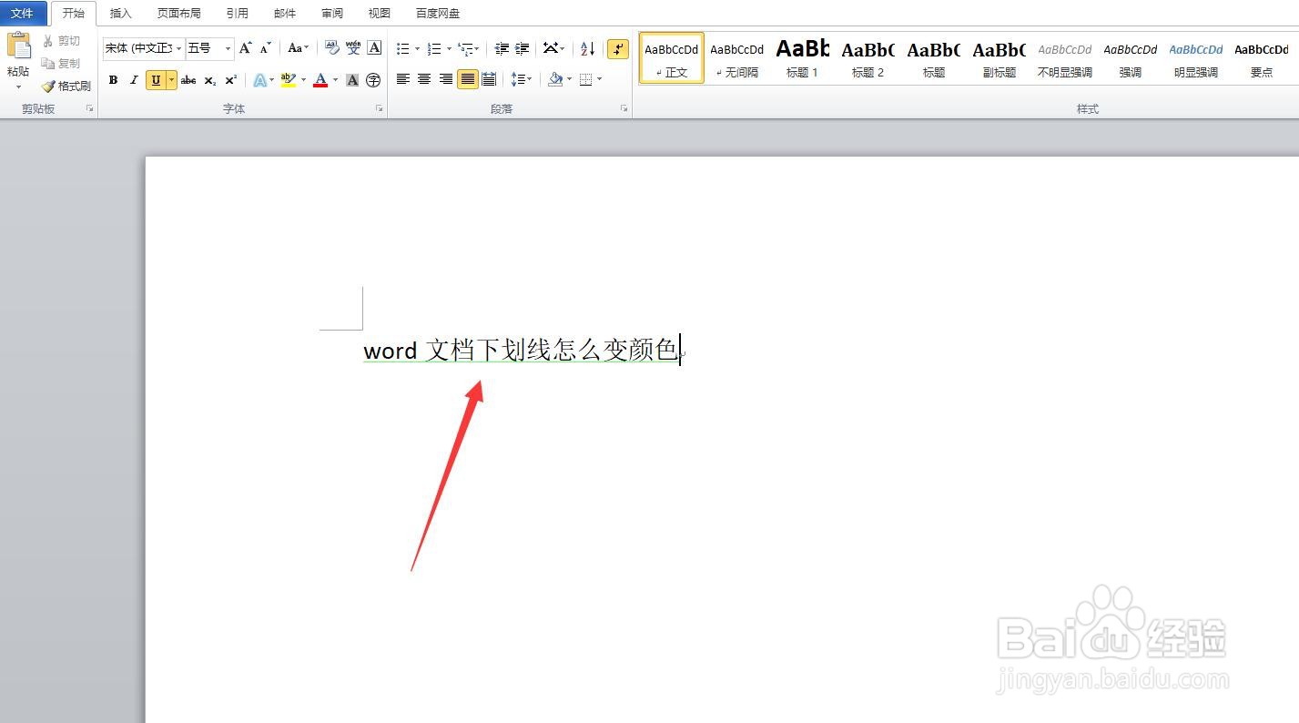Open the 文件 File tab
This screenshot has height=723, width=1299.
click(x=23, y=13)
